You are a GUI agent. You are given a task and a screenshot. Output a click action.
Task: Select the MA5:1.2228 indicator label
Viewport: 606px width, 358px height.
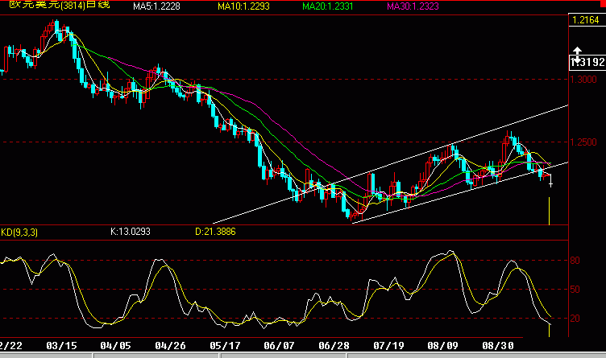pos(156,6)
